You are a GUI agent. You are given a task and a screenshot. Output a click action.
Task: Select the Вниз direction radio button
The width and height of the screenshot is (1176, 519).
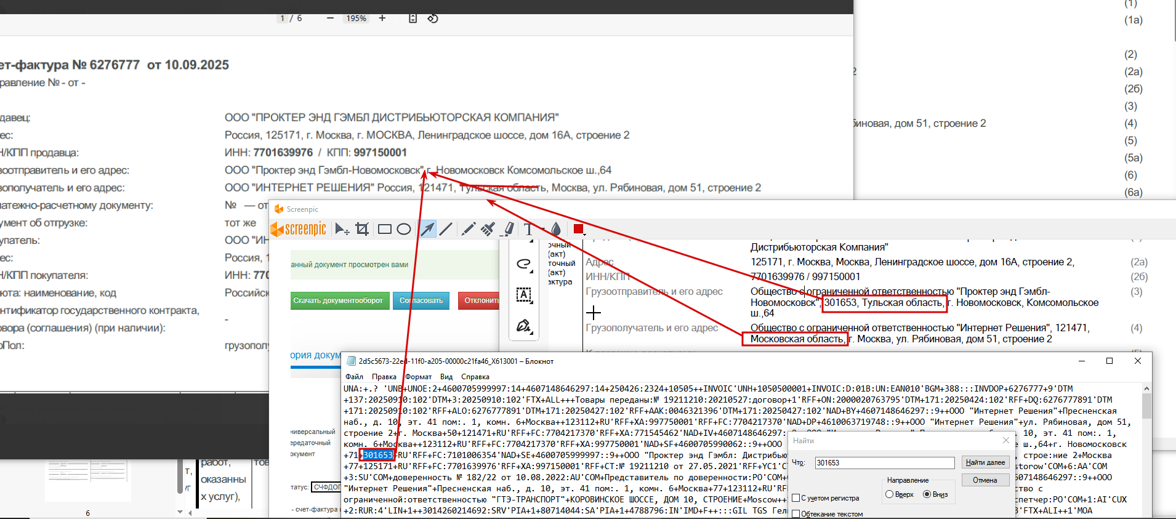(927, 494)
